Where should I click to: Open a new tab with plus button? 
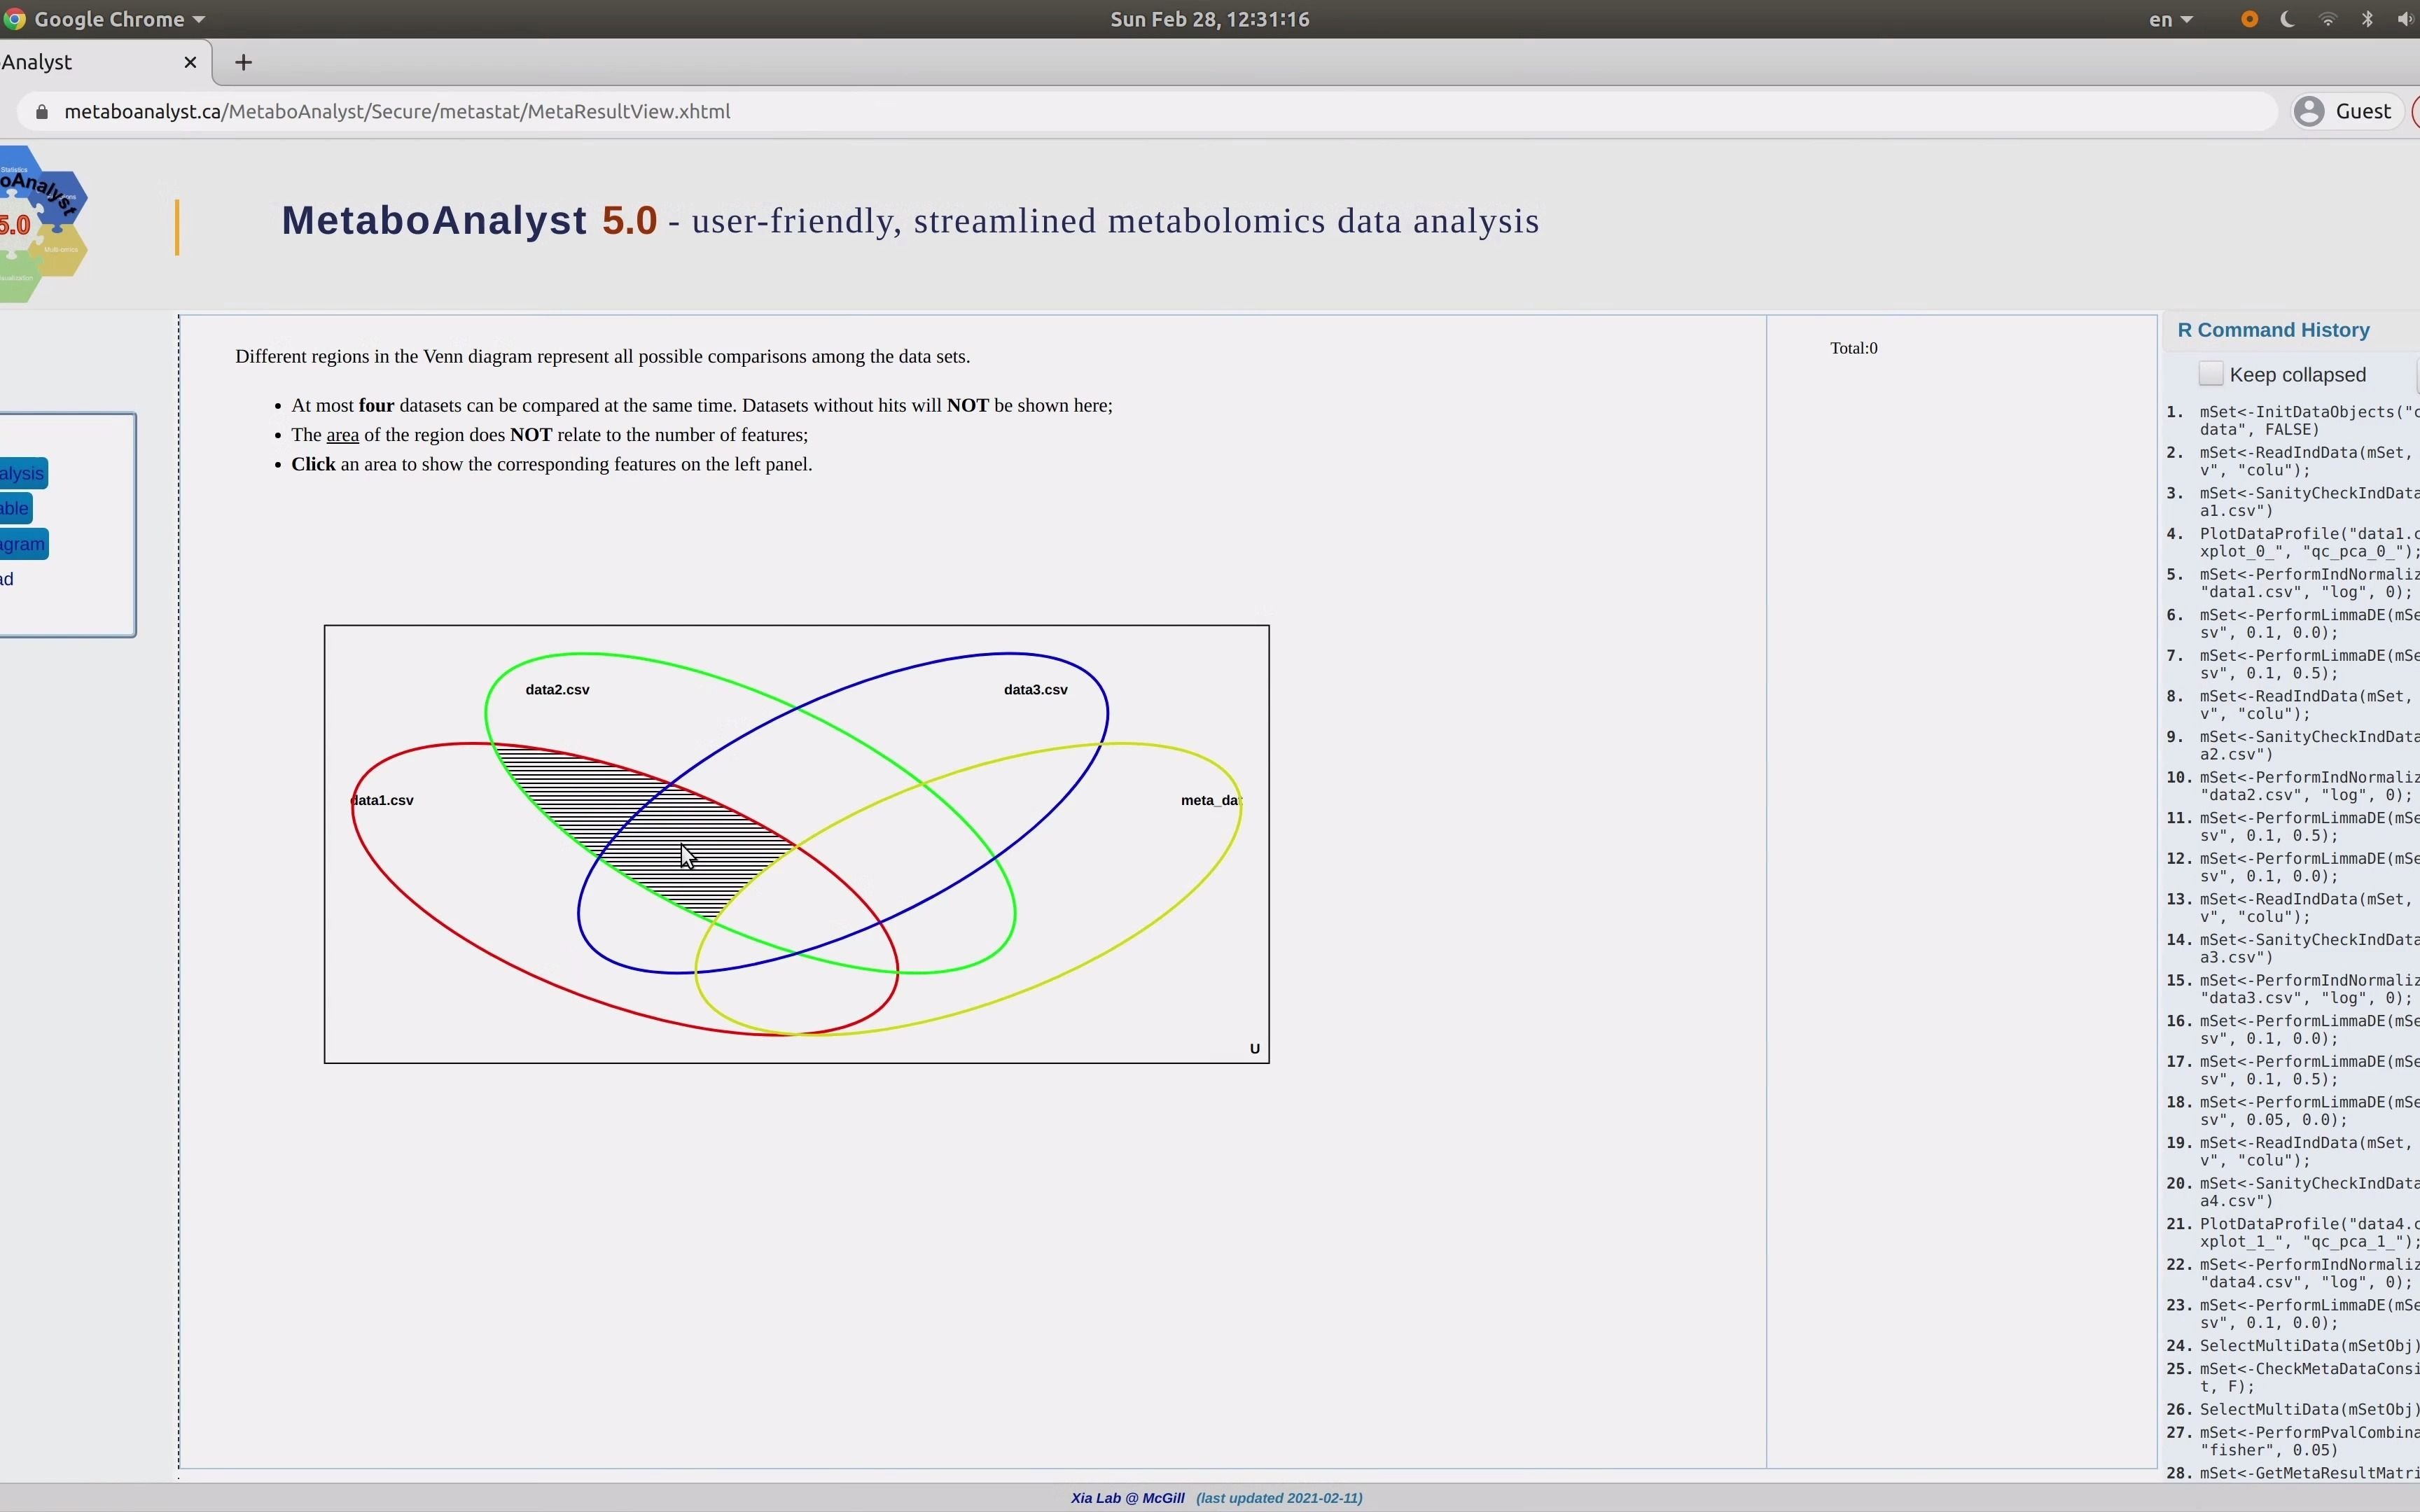coord(243,62)
